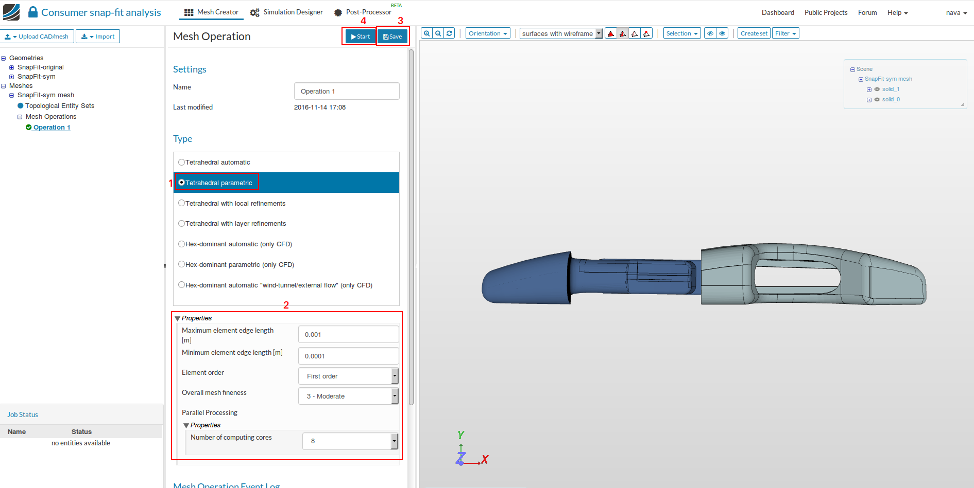This screenshot has height=488, width=974.
Task: Open the Element order dropdown
Action: (x=348, y=376)
